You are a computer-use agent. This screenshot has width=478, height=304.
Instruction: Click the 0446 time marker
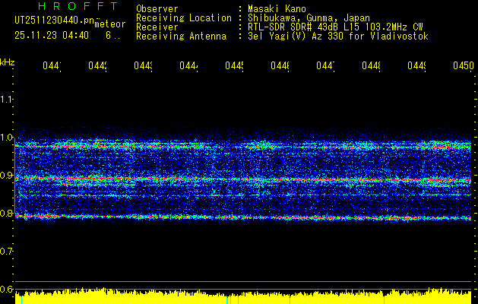(x=280, y=66)
